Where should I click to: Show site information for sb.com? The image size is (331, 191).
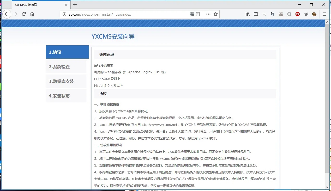[64, 14]
